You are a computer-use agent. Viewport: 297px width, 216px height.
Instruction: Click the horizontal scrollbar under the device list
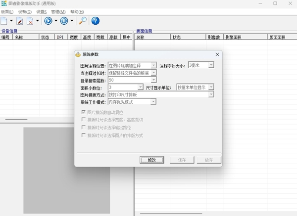(x=16, y=119)
